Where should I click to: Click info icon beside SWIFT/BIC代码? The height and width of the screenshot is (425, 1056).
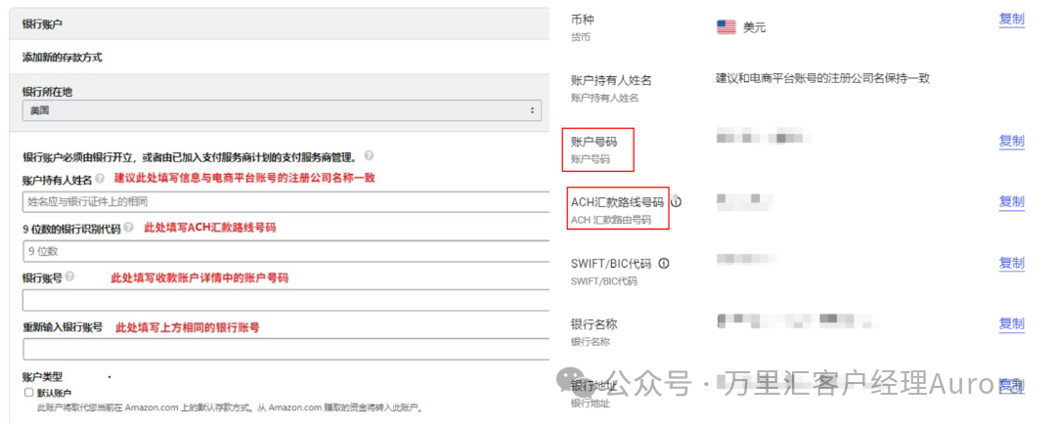coord(664,264)
